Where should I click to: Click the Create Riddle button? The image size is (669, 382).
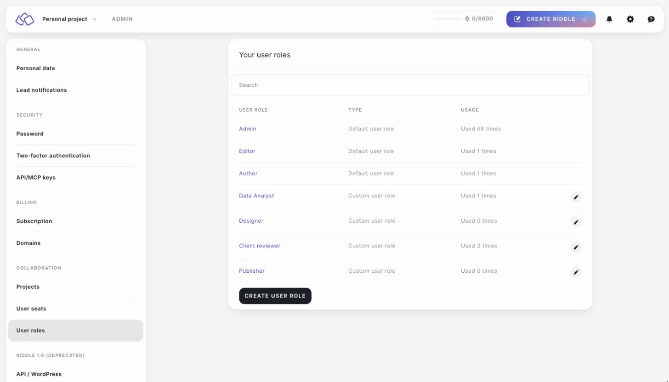pos(551,19)
